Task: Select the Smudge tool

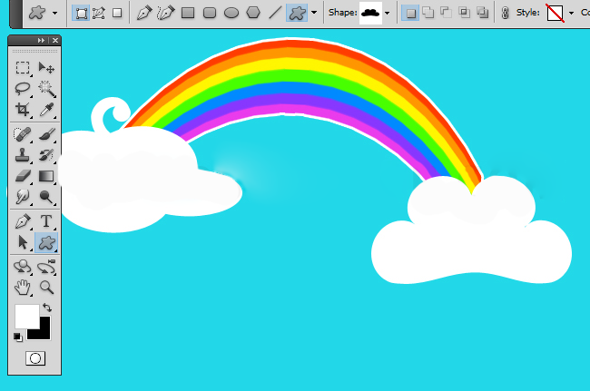Action: coord(23,197)
